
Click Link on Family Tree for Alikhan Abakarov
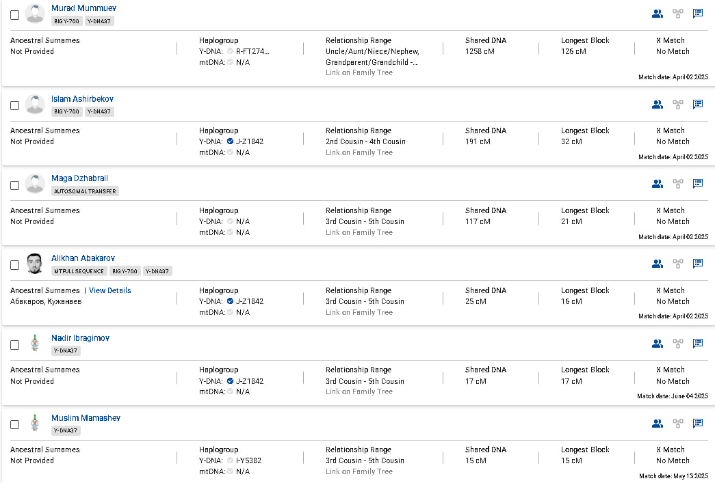pyautogui.click(x=359, y=312)
